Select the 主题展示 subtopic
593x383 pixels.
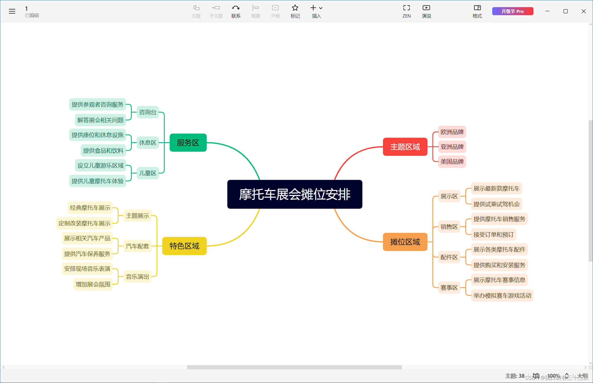pos(137,216)
